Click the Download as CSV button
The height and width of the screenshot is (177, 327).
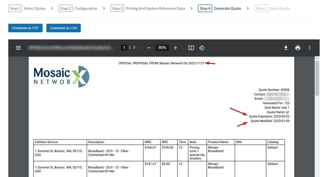[63, 28]
